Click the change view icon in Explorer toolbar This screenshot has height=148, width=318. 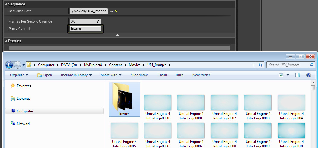(x=282, y=75)
